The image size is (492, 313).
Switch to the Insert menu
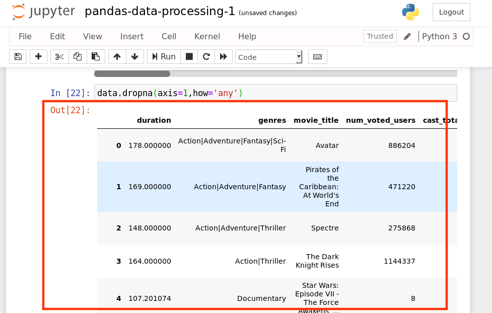coord(131,36)
